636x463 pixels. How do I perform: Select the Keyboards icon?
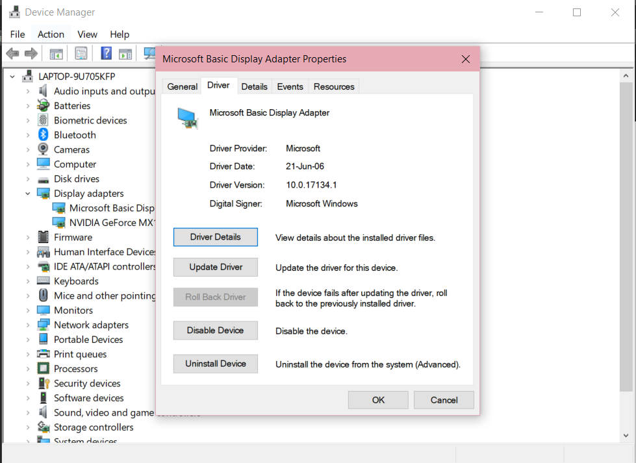tap(43, 281)
